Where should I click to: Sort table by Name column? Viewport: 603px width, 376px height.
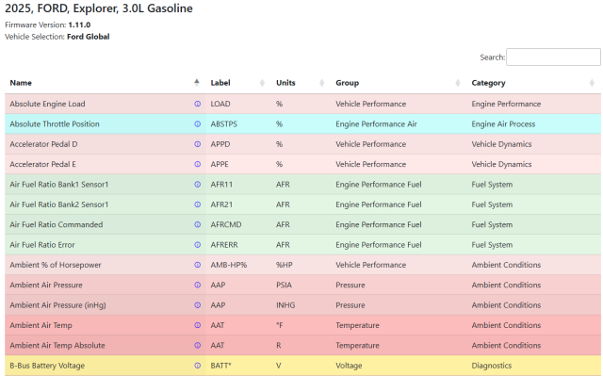coord(105,83)
